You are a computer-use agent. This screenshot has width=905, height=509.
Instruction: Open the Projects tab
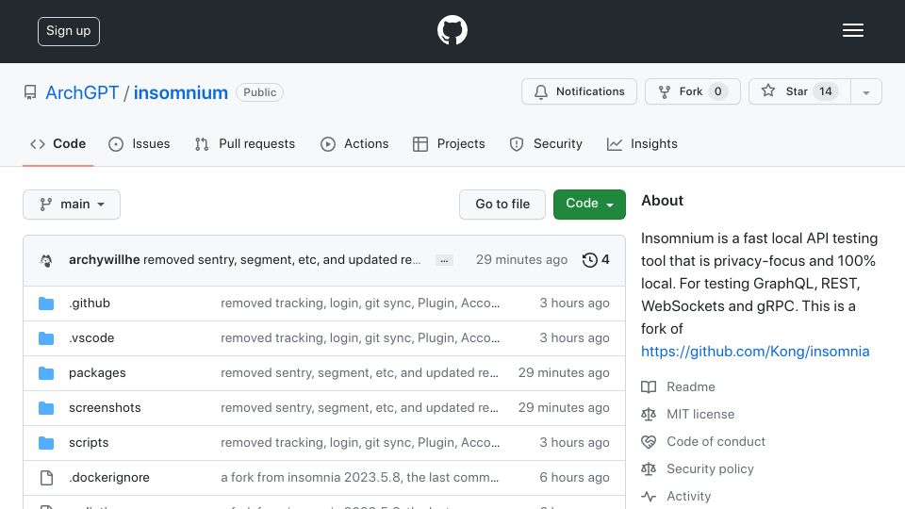(449, 143)
